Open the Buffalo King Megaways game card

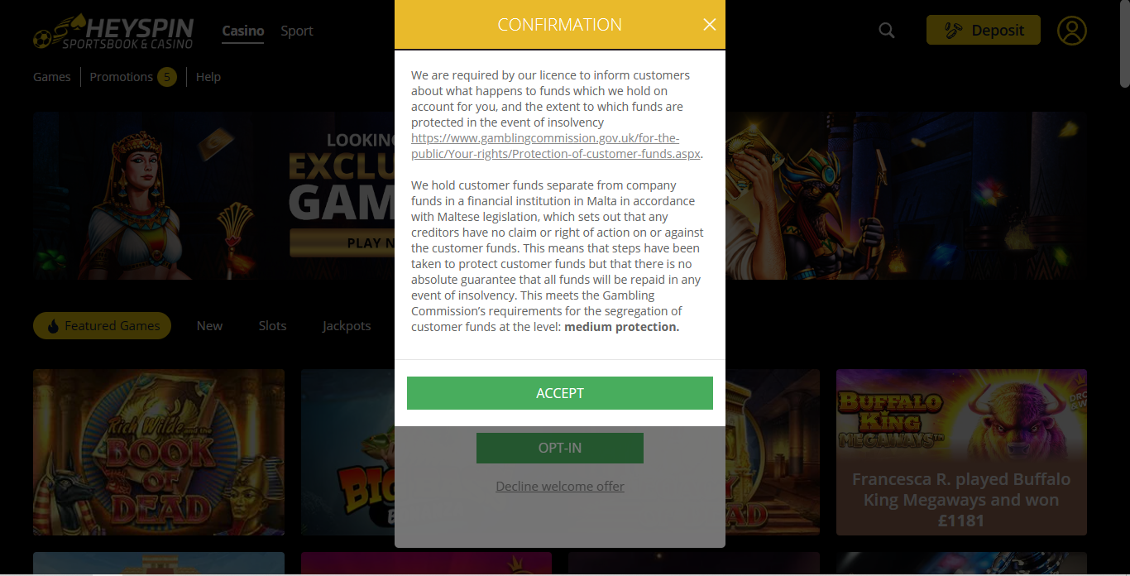tap(961, 452)
